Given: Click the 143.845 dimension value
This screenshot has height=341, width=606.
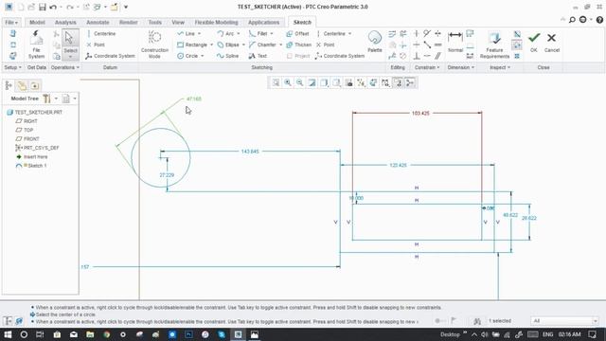Looking at the screenshot, I should point(250,152).
